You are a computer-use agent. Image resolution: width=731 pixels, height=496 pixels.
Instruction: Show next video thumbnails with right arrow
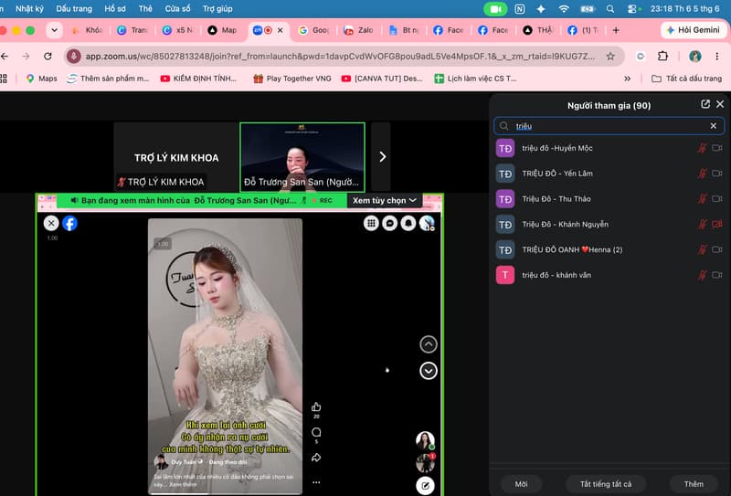click(381, 157)
